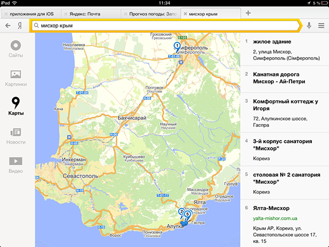
Task: Click "Кореиз" under 3-й корпус санатория
Action: point(261,159)
